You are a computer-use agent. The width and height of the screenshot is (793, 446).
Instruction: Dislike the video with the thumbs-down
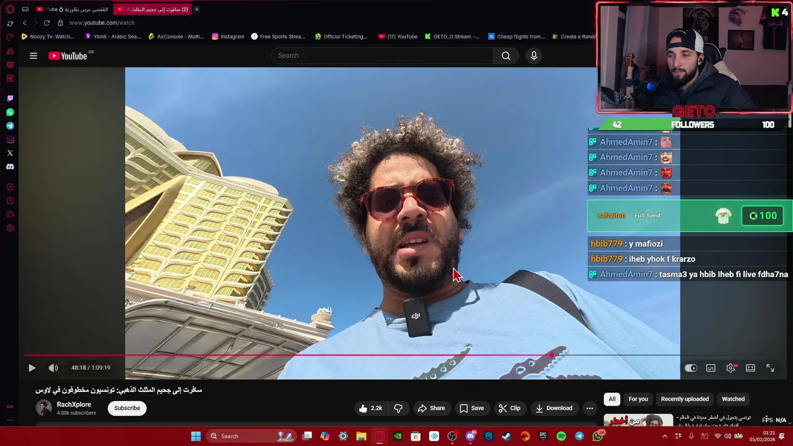[x=398, y=408]
